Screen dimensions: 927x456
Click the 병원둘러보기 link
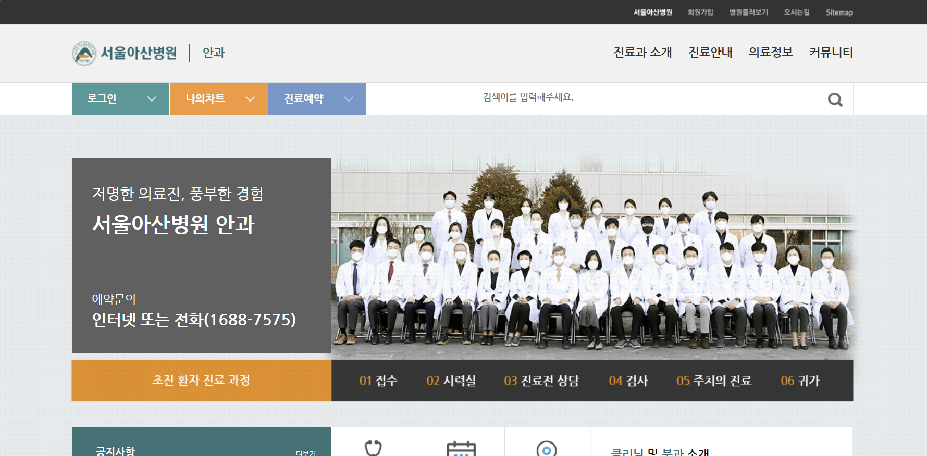749,12
